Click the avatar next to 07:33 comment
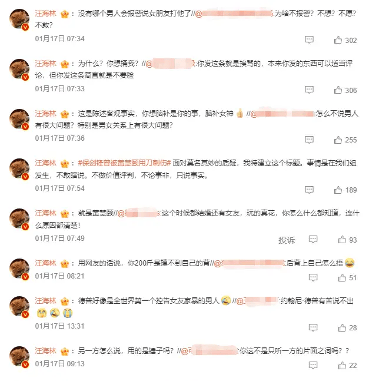Image resolution: width=369 pixels, height=381 pixels. [x=19, y=69]
